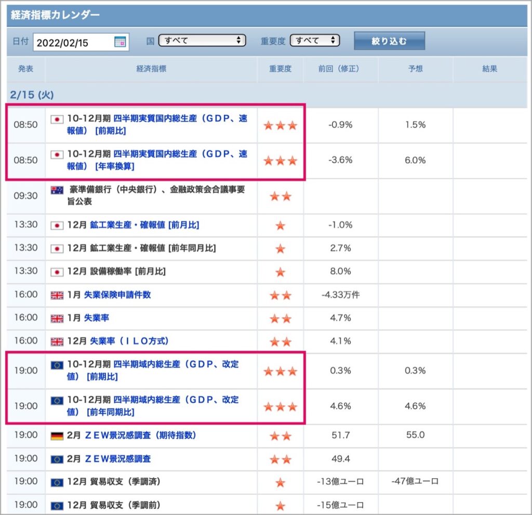Click EU flag beside GDP 改定値 [前年同期比]

click(x=57, y=401)
